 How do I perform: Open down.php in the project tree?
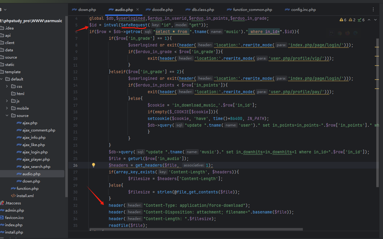coord(31,181)
